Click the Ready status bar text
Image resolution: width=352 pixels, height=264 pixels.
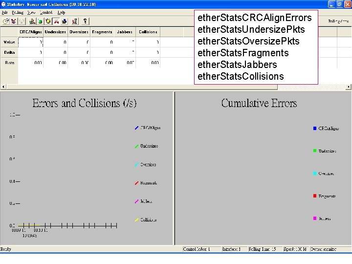[5, 249]
